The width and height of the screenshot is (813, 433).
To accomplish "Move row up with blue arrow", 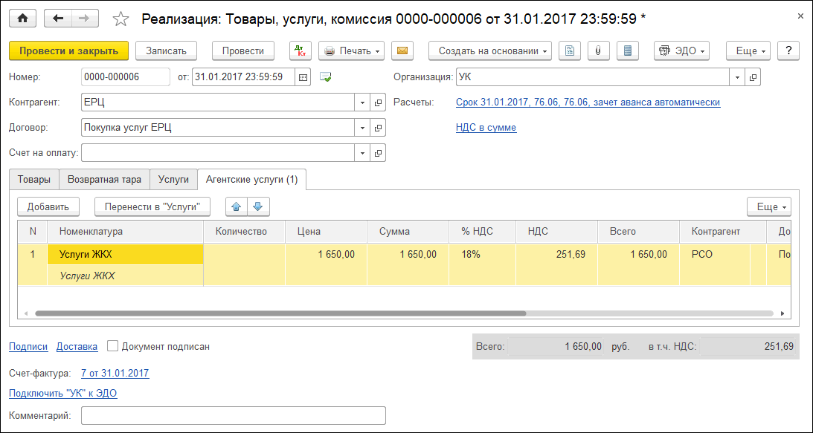I will [235, 206].
